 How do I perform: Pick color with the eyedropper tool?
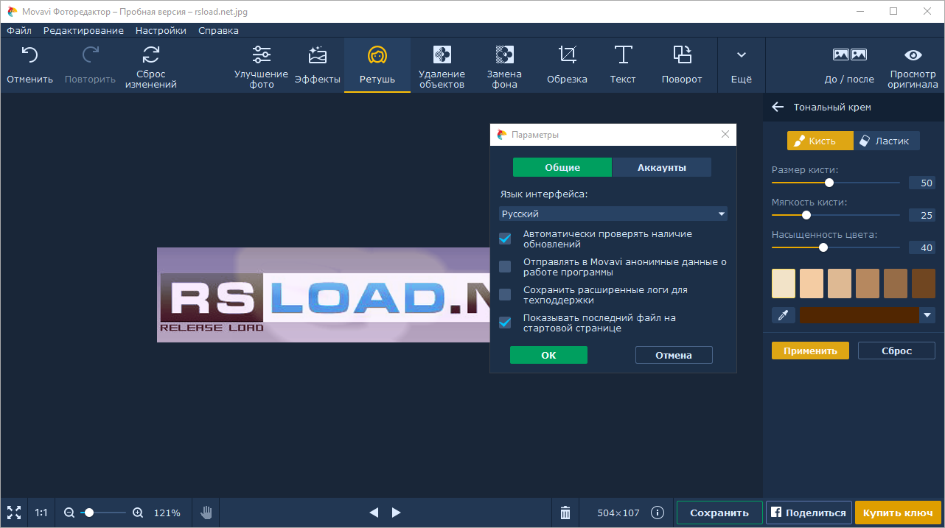click(x=784, y=315)
